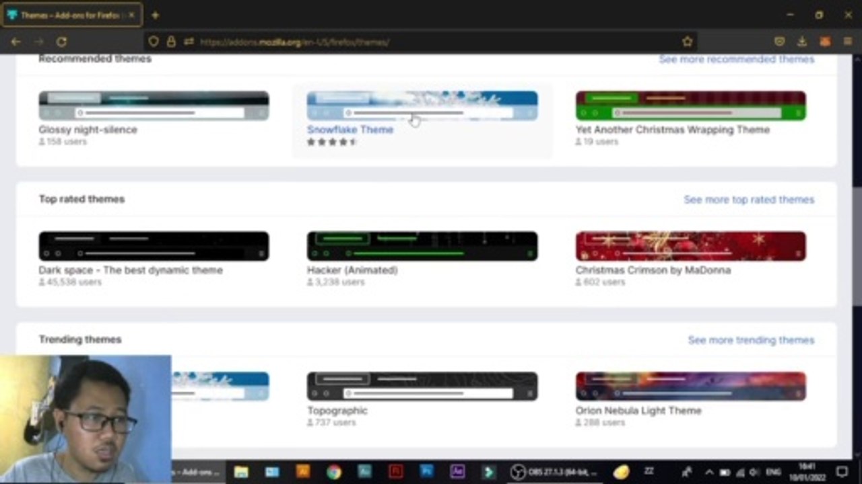The image size is (862, 484).
Task: Select the Themes – Add-ons for Firefox tab
Action: tap(71, 15)
